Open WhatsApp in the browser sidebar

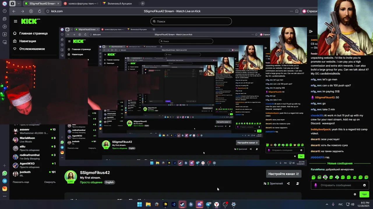coord(5,173)
